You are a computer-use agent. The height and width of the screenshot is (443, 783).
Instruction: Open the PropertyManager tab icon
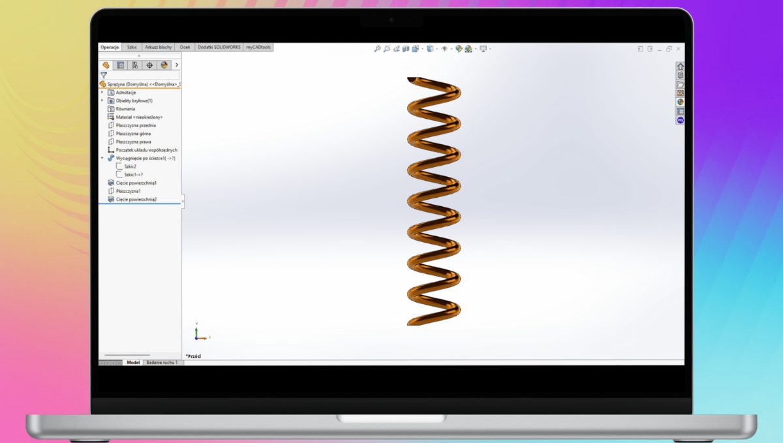pos(120,65)
